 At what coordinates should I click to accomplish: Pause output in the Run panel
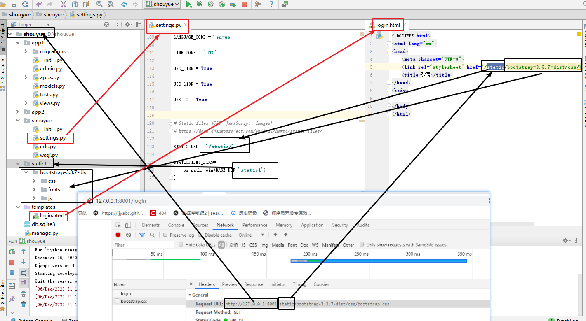12,272
